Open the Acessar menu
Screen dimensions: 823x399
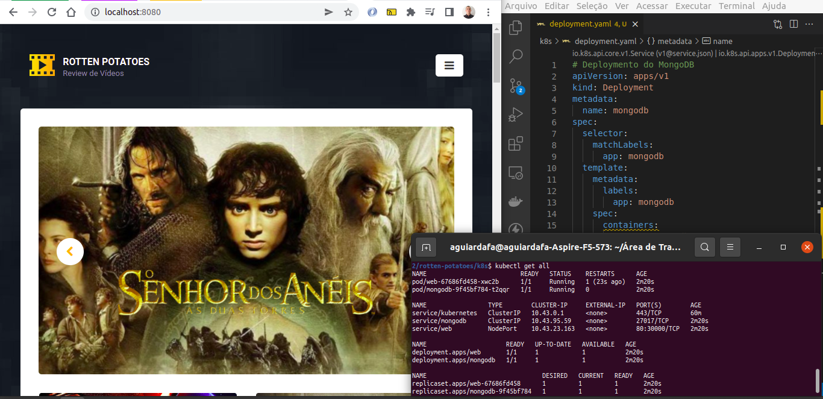[x=652, y=6]
